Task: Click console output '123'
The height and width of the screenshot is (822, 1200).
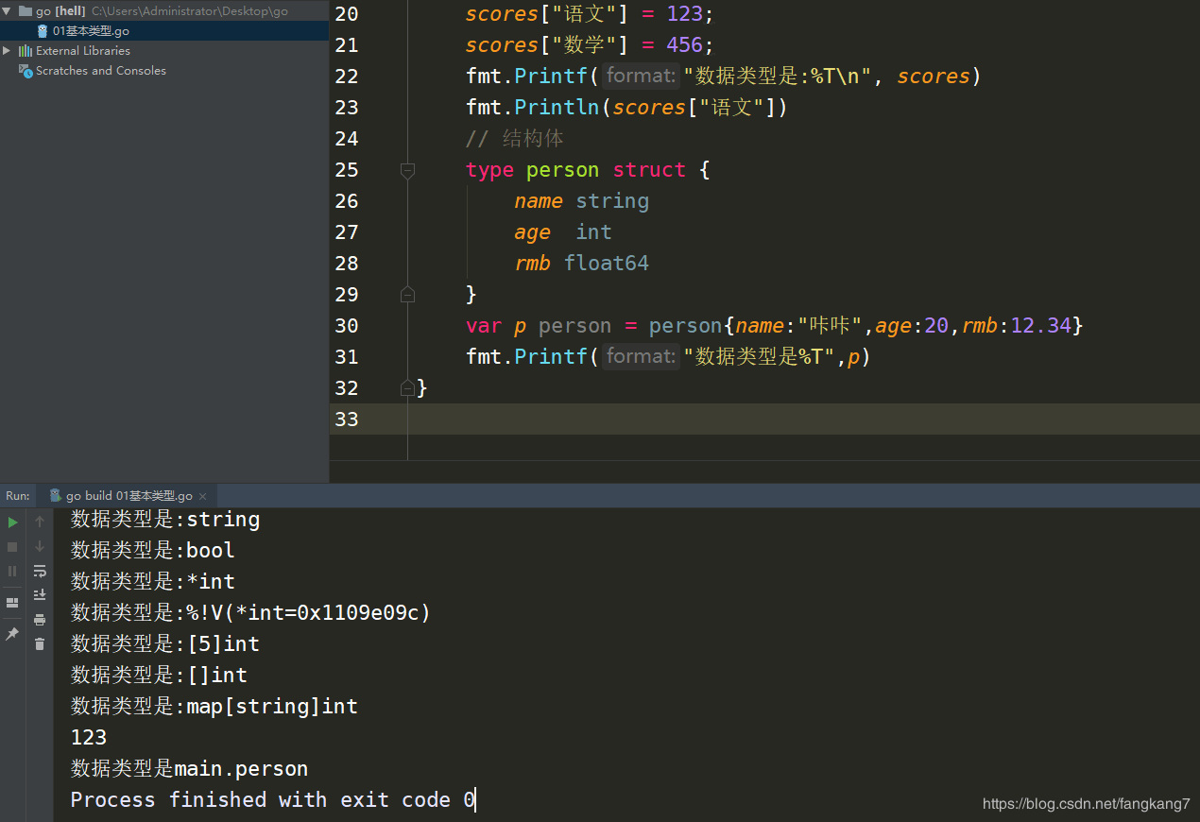Action: (89, 738)
